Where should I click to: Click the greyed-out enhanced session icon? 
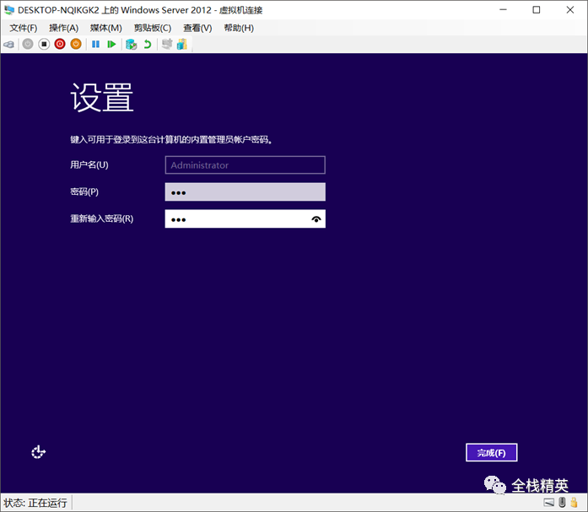[167, 44]
